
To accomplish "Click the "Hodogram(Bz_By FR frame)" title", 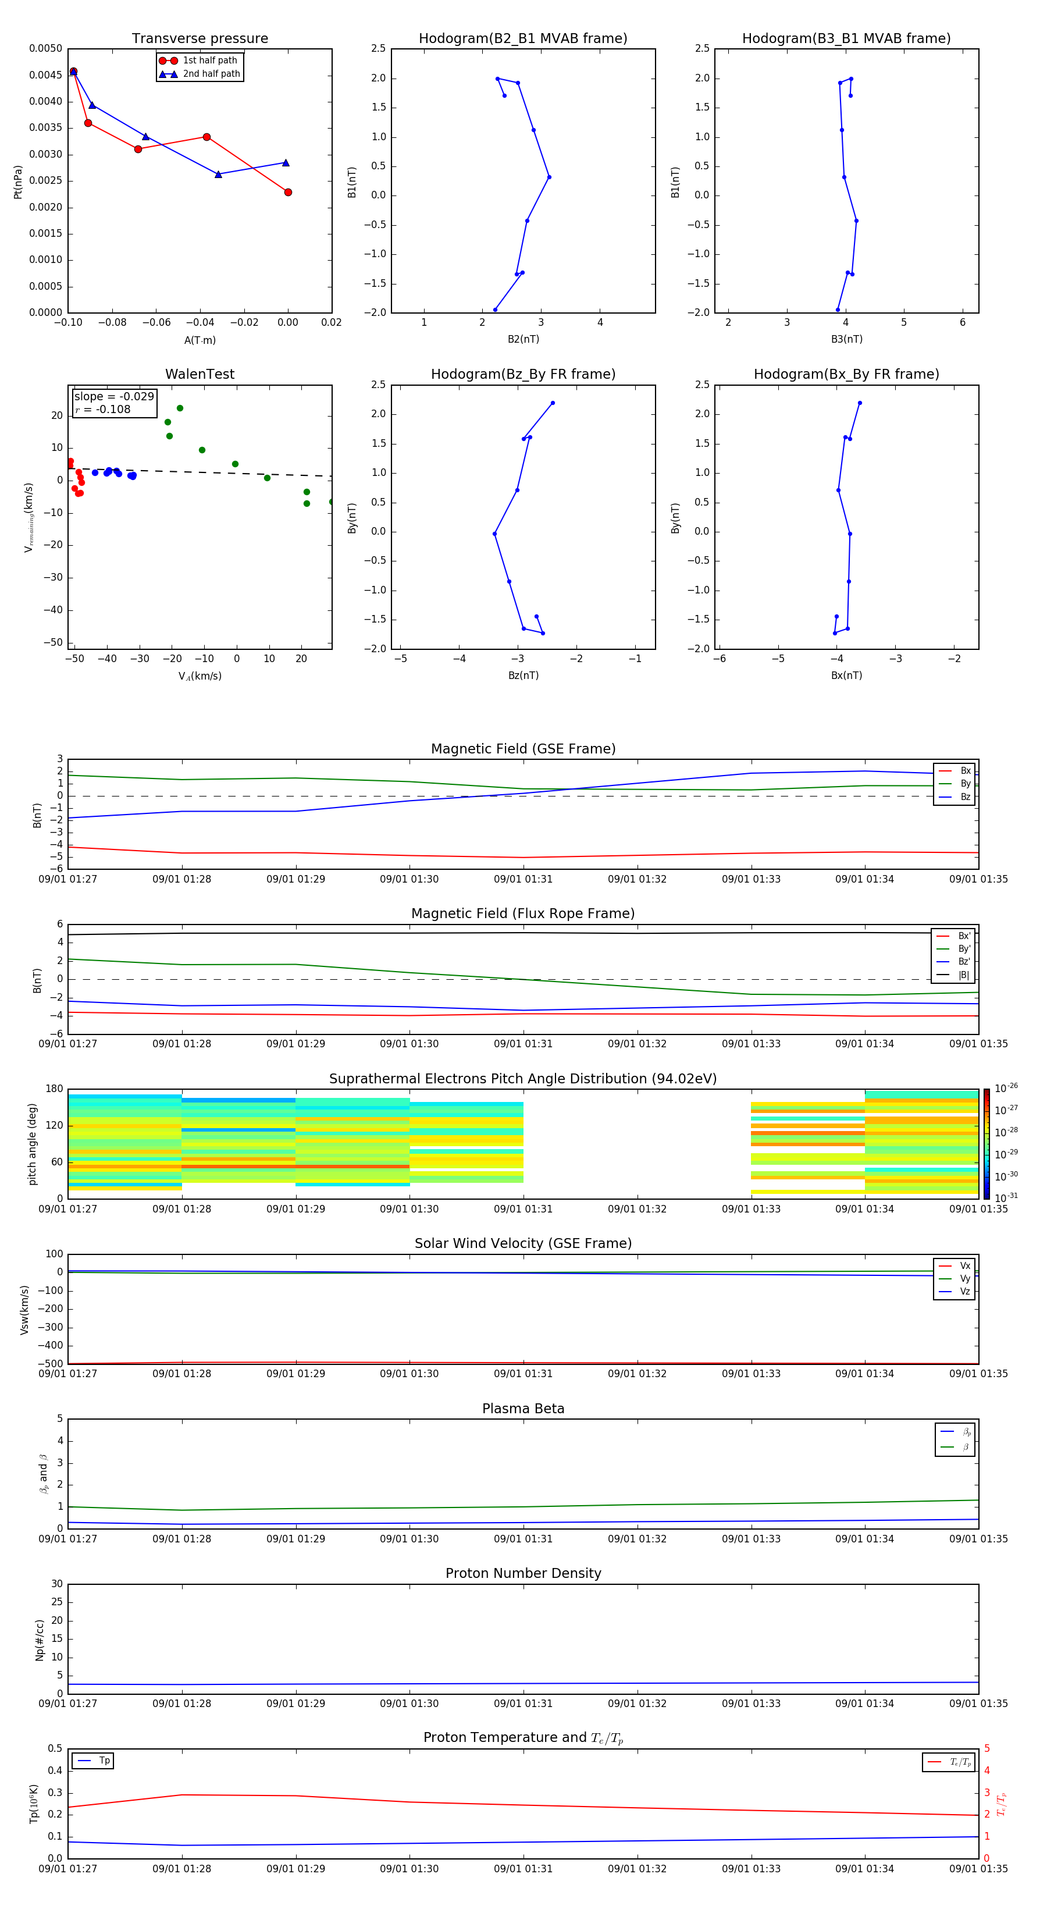I will 523,374.
